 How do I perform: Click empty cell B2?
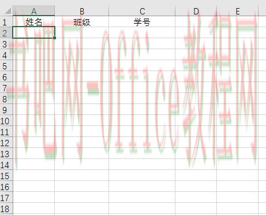[x=82, y=32]
